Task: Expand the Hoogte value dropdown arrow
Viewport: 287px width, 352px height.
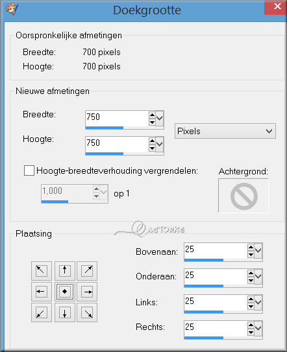Action: click(x=160, y=144)
